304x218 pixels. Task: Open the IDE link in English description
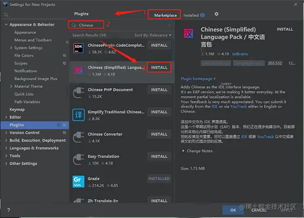coord(214,107)
